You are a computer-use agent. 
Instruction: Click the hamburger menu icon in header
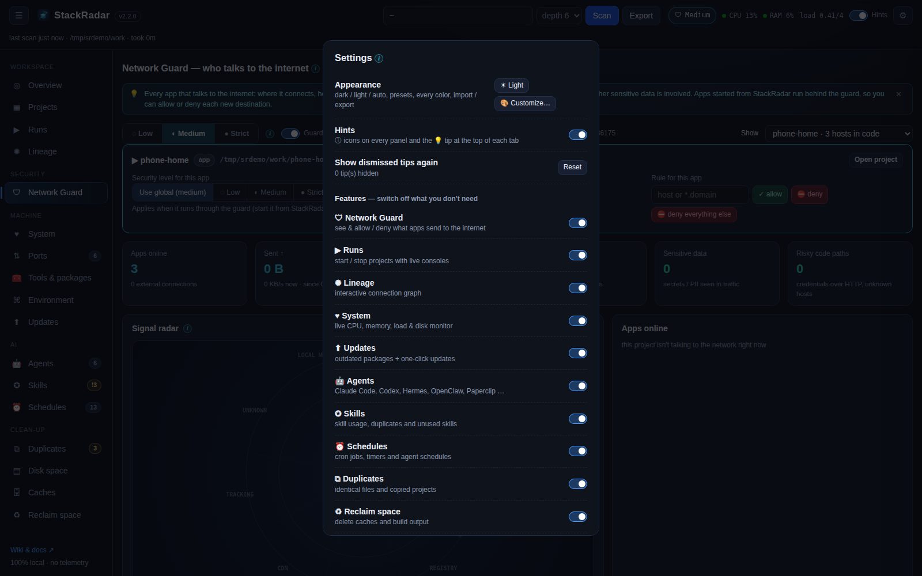click(19, 16)
